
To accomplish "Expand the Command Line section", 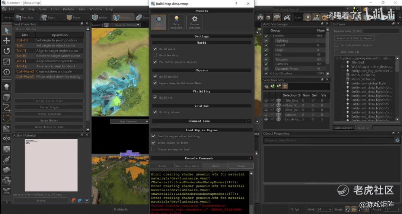I will [x=249, y=121].
